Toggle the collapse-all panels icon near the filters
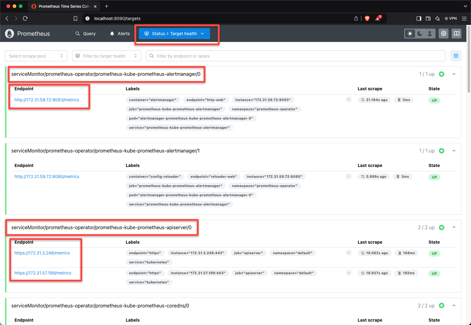The height and width of the screenshot is (325, 471). (x=456, y=56)
